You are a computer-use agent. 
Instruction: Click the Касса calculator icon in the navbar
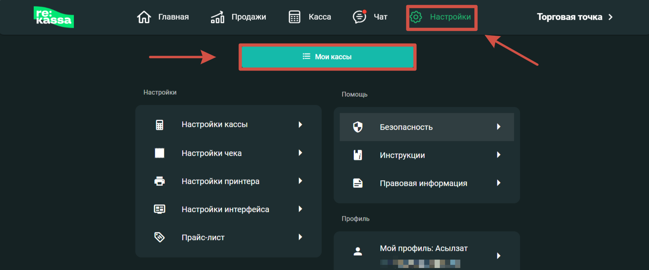[x=294, y=17]
